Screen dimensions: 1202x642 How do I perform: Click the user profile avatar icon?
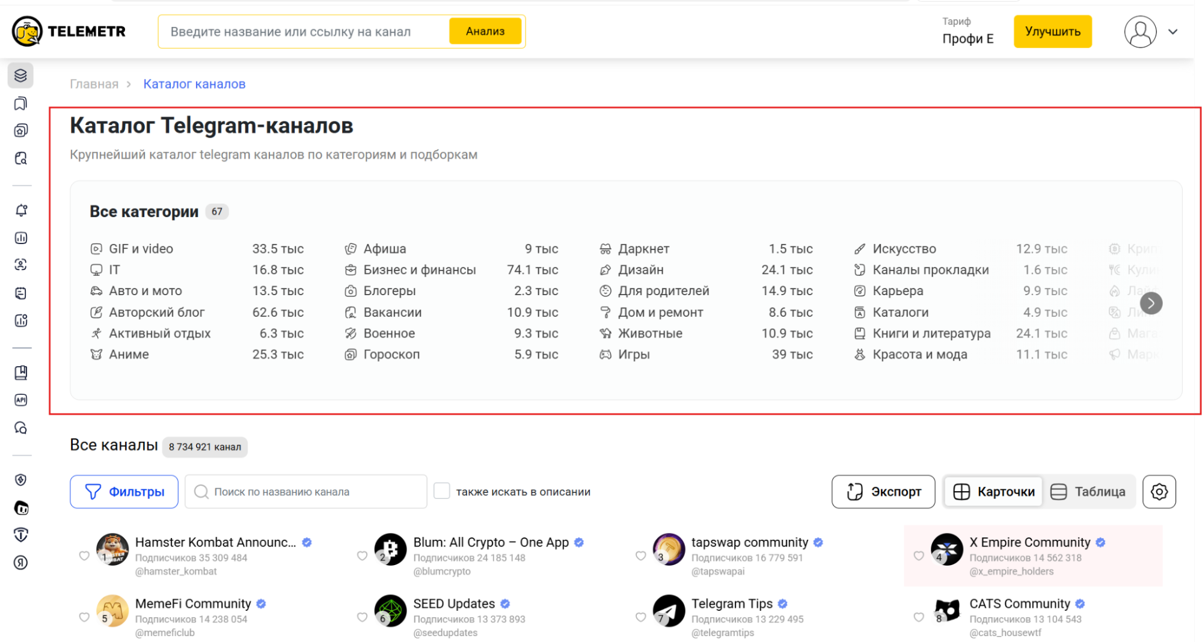coord(1140,32)
